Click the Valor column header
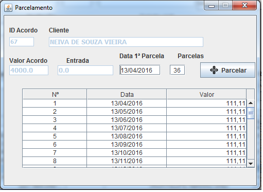The height and width of the screenshot is (192, 263). pos(207,95)
